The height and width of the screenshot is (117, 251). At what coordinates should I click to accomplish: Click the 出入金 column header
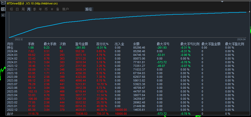120,44
